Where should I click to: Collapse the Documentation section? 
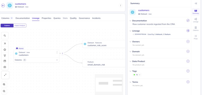130,21
